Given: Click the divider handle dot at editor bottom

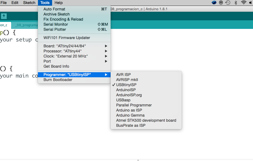Looking at the screenshot, I should (x=138, y=160).
